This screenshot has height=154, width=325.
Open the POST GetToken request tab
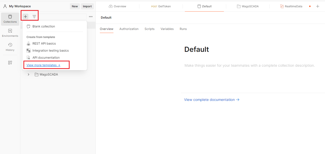(161, 6)
